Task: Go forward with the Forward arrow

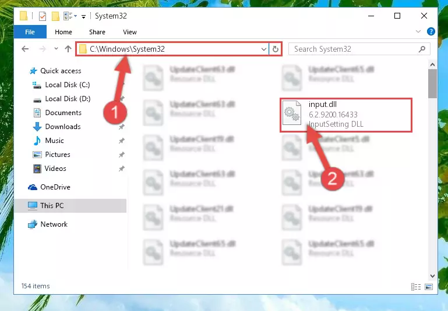Action: point(43,49)
